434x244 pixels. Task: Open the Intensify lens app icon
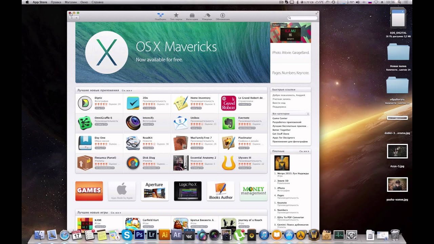tap(133, 123)
